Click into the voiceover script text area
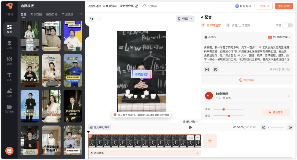Image resolution: width=297 pixels, height=160 pixels. [x=247, y=54]
